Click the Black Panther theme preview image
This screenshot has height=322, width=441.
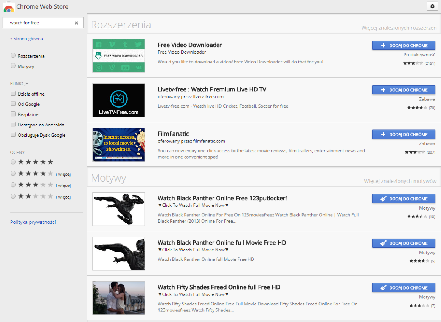coord(118,209)
